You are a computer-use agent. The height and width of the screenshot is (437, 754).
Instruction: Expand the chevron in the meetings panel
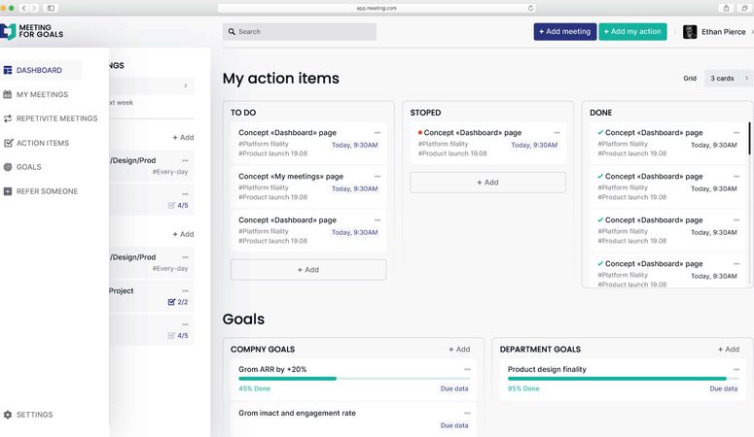pyautogui.click(x=186, y=86)
